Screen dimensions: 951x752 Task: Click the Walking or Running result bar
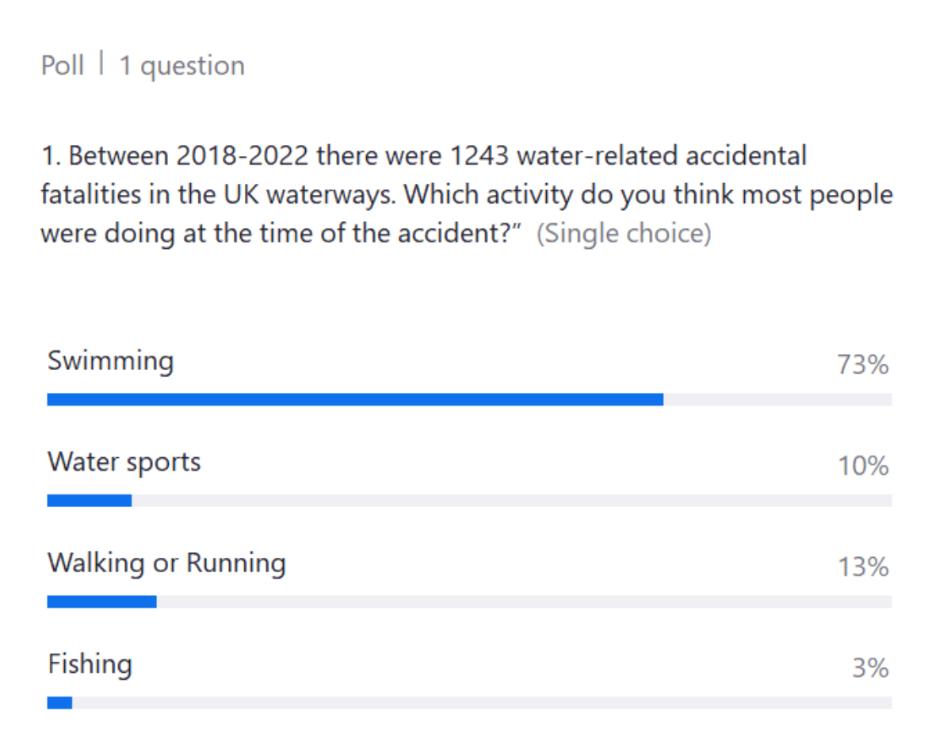click(x=469, y=601)
